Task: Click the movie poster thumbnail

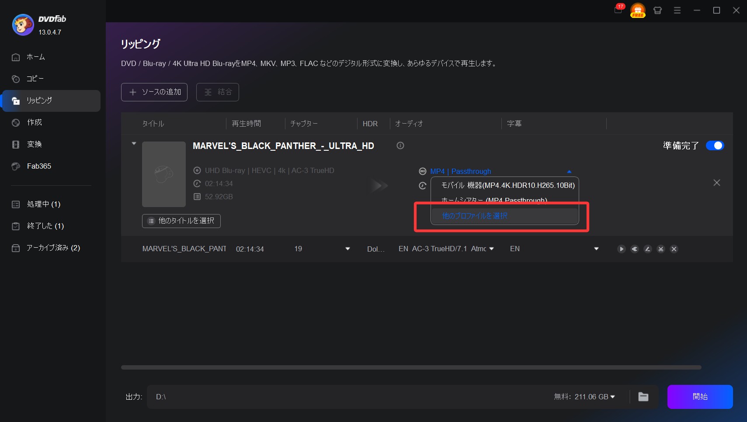Action: [164, 174]
